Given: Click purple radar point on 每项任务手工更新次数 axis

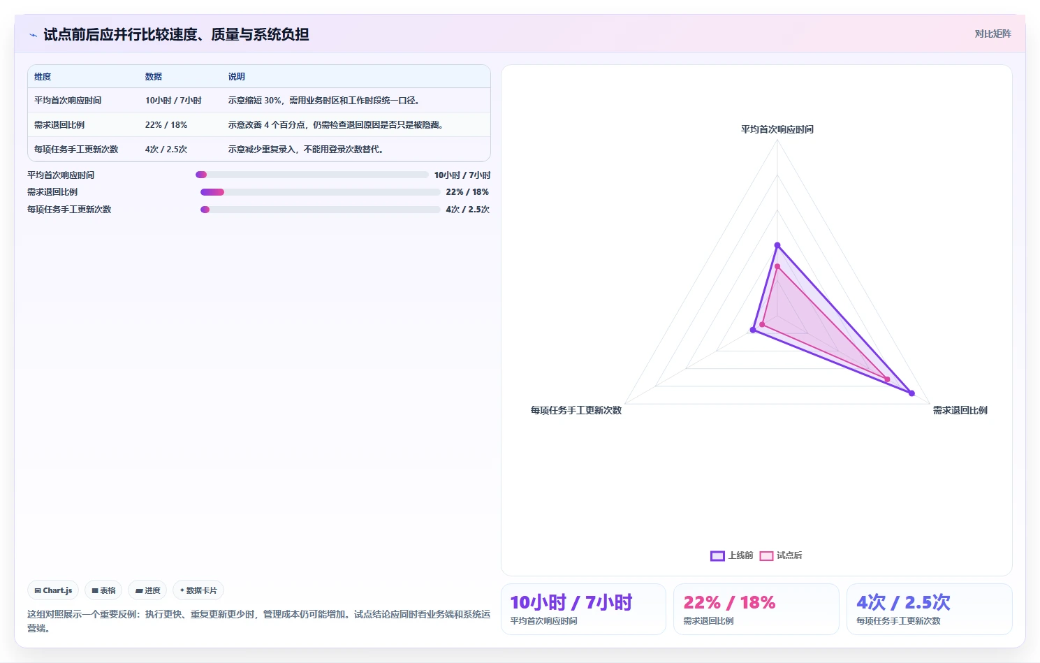Looking at the screenshot, I should pyautogui.click(x=753, y=330).
